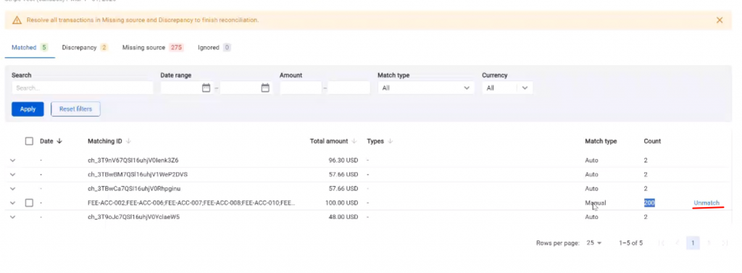Viewport: 742px width, 273px height.
Task: Sort by Matching ID arrow icon
Action: pos(128,141)
